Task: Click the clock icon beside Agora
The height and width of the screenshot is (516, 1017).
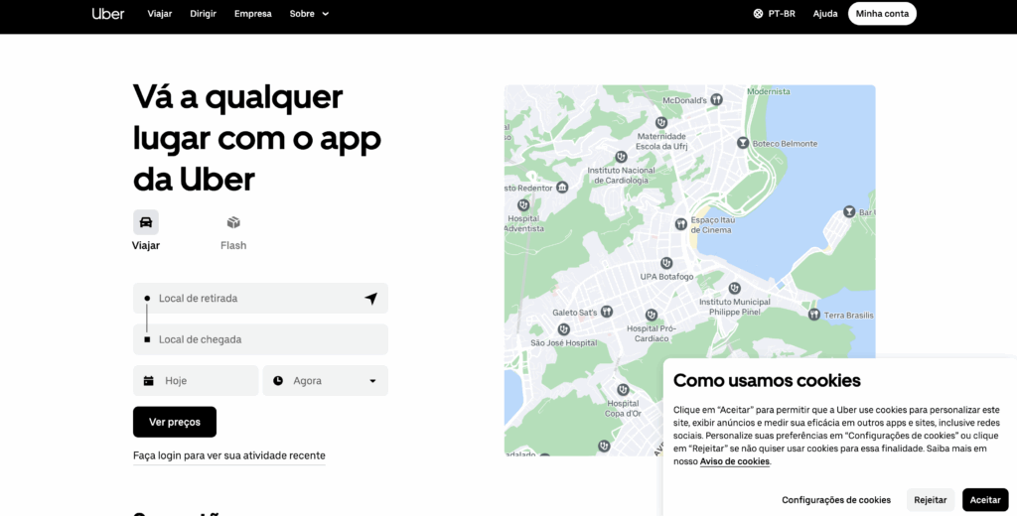Action: (x=278, y=380)
